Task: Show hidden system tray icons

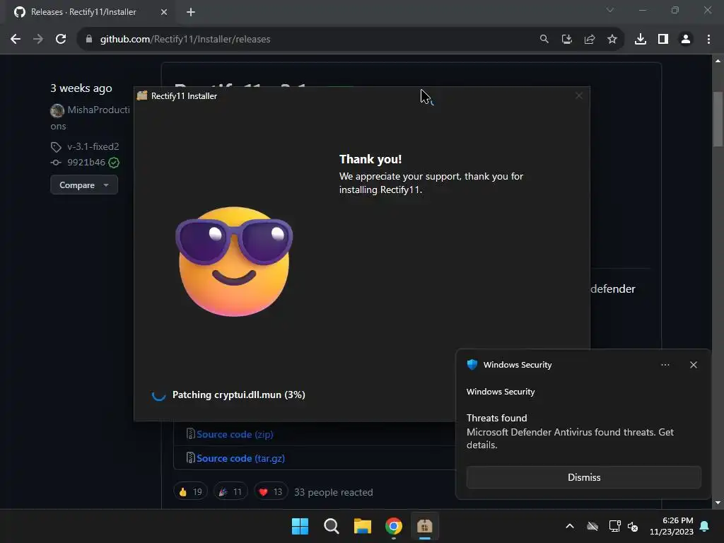Action: point(570,526)
